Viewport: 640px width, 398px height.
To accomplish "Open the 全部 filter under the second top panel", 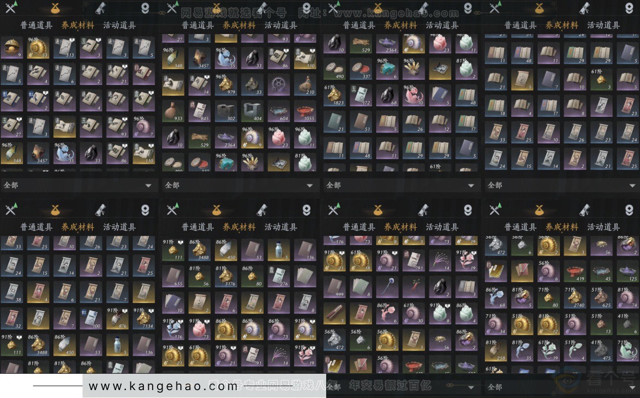I will [x=240, y=185].
